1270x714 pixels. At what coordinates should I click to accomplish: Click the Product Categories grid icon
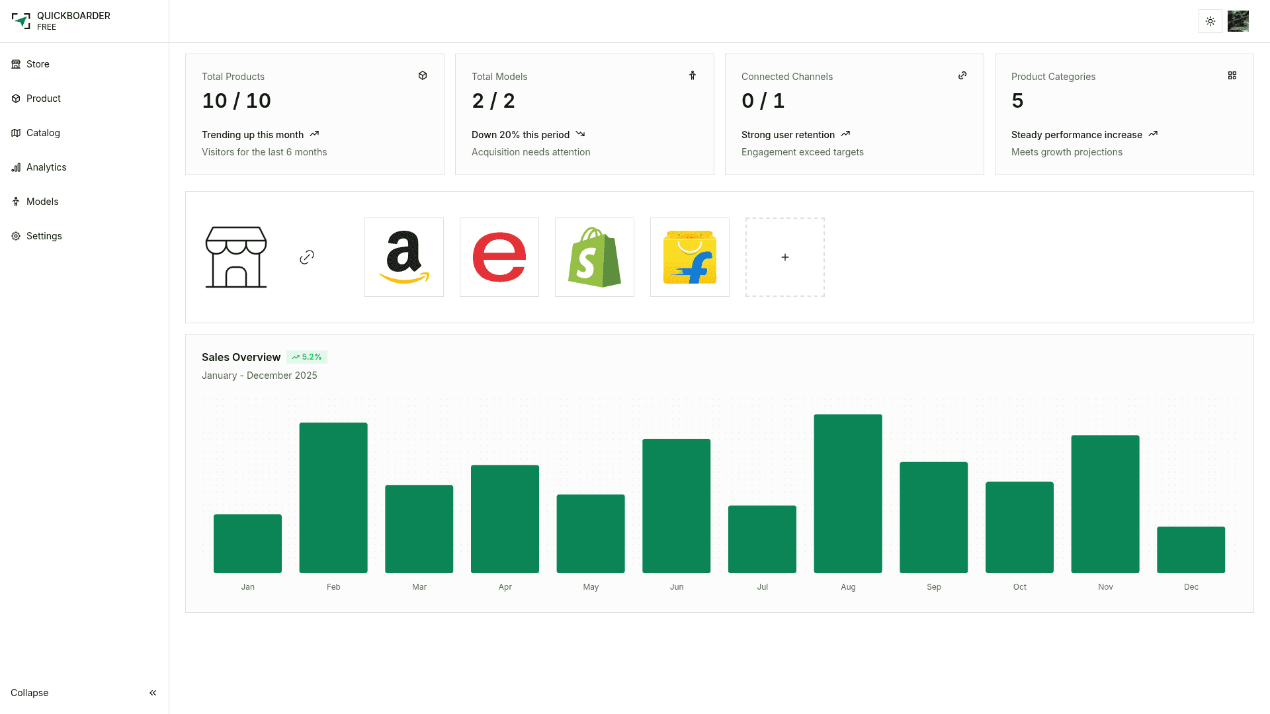pos(1232,76)
